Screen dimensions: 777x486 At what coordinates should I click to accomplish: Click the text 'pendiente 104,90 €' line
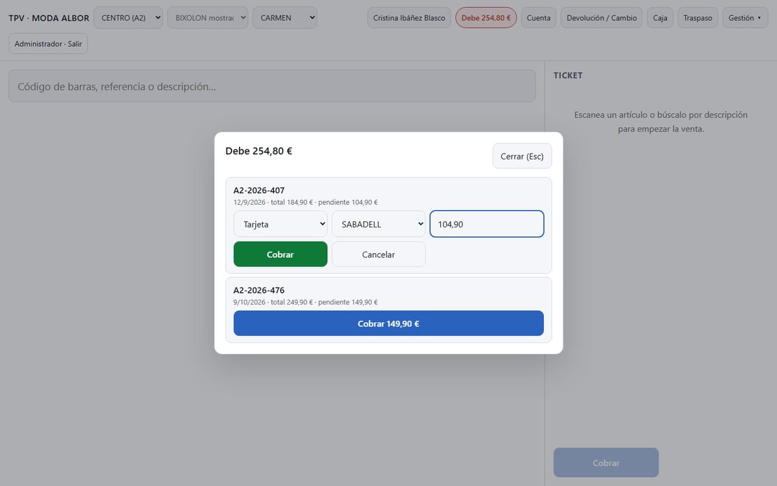click(x=348, y=202)
